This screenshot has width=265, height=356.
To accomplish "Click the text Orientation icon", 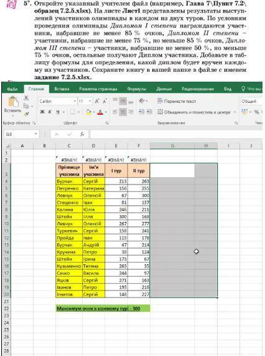I will 142,101.
